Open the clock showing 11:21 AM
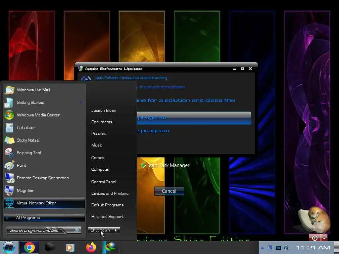 click(313, 248)
